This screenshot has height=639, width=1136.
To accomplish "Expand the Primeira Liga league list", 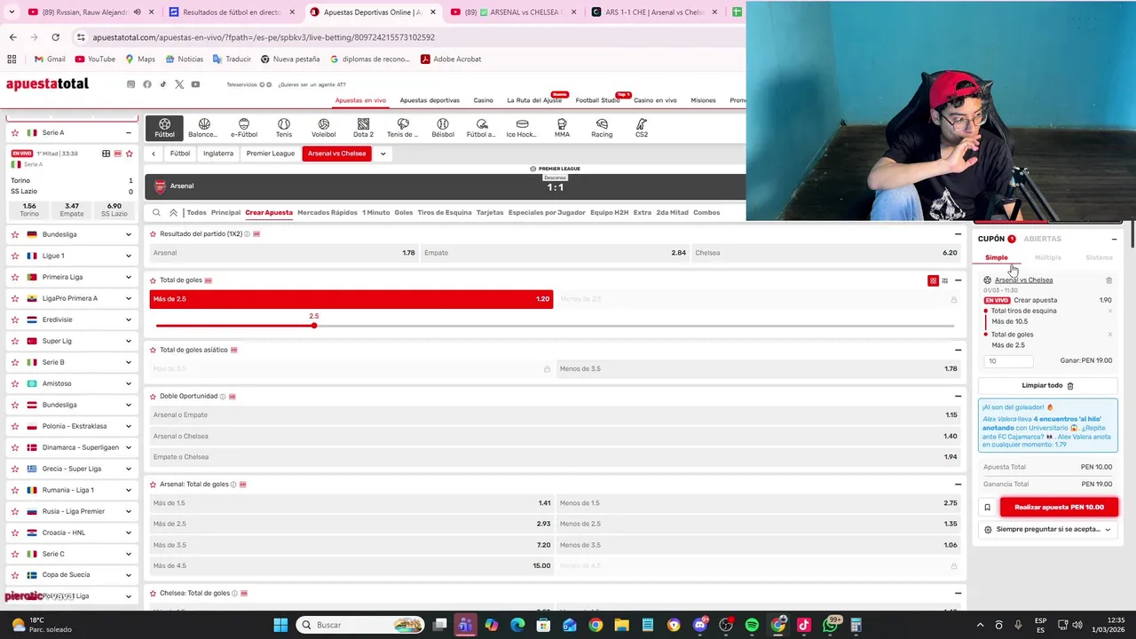I will 129,277.
